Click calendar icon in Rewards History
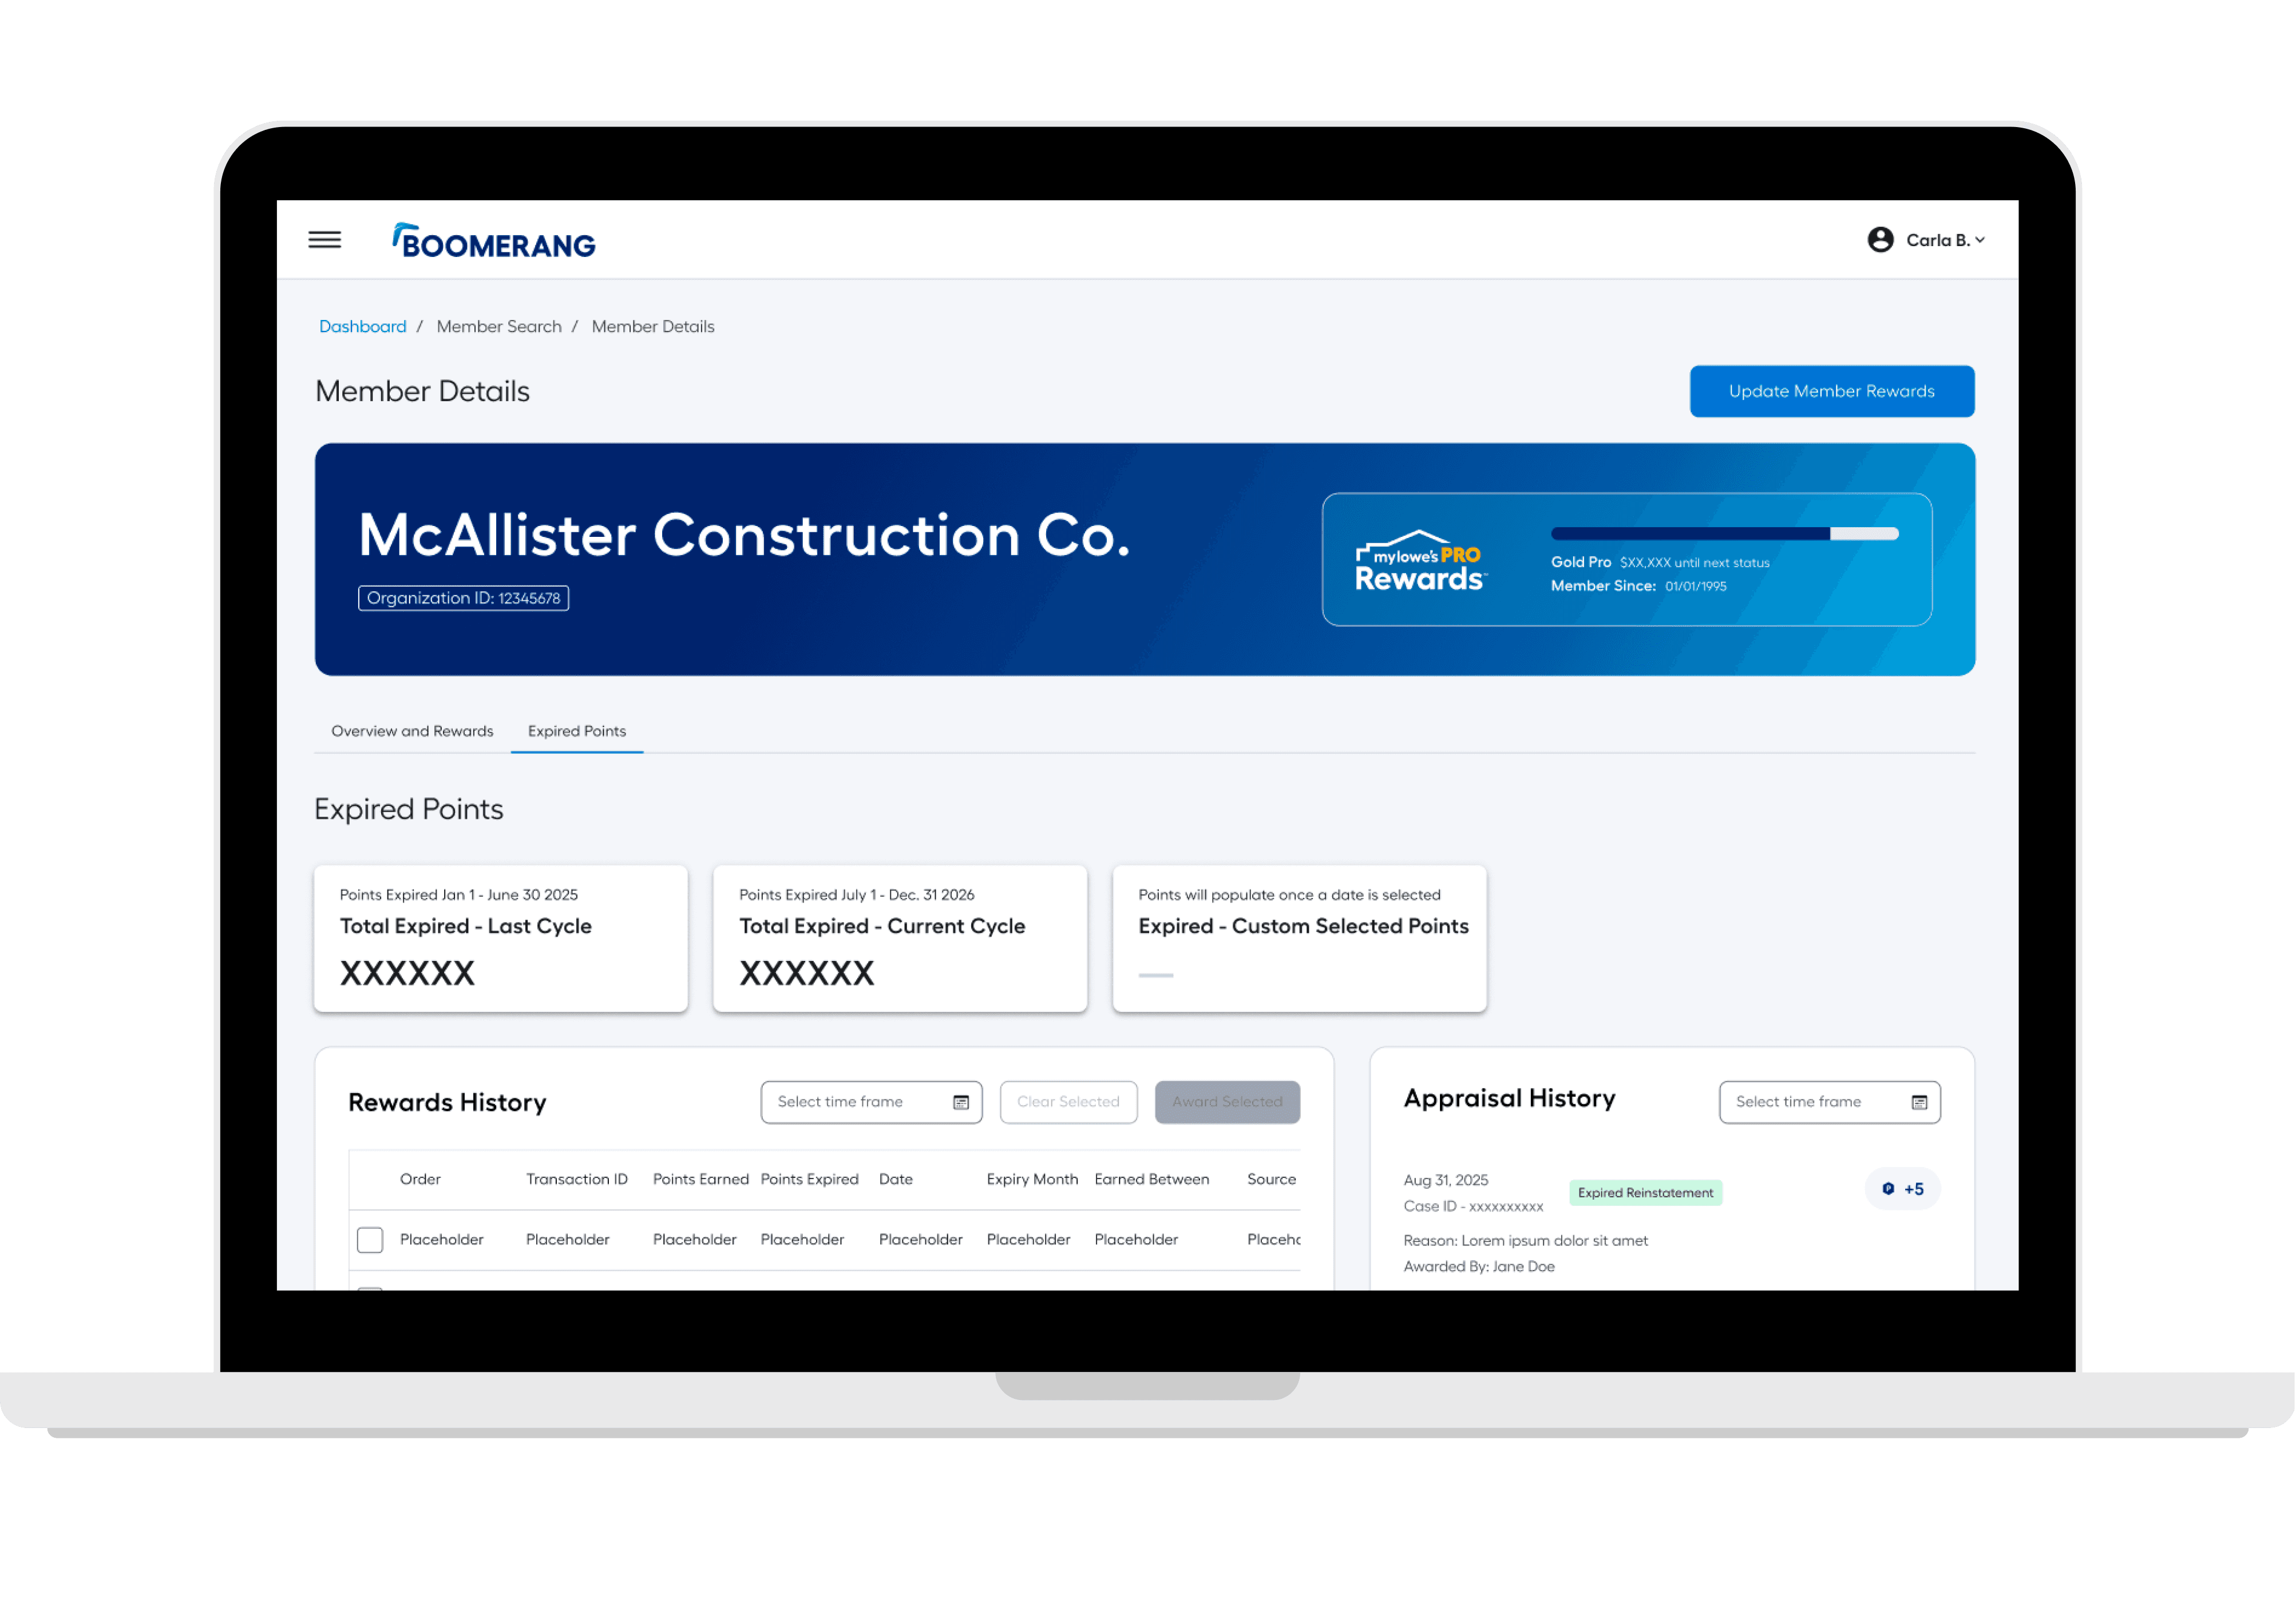 click(x=961, y=1102)
